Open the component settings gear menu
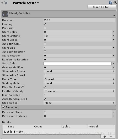The width and height of the screenshot is (118, 139). point(115,2)
